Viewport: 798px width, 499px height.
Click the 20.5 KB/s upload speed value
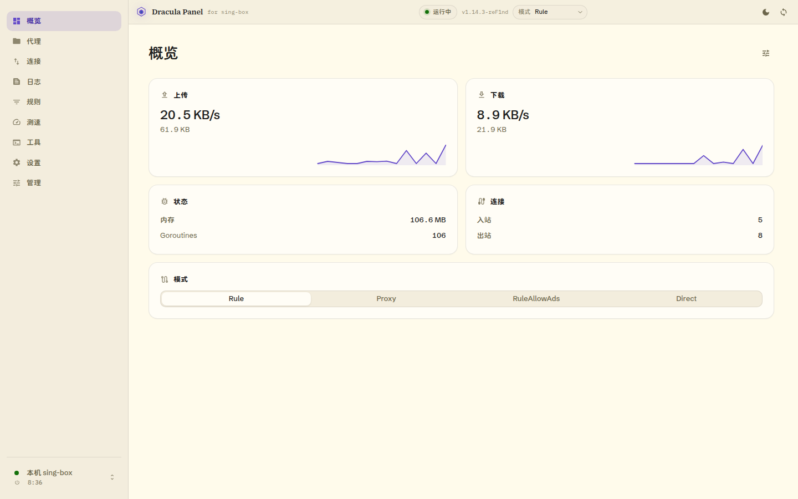coord(190,115)
